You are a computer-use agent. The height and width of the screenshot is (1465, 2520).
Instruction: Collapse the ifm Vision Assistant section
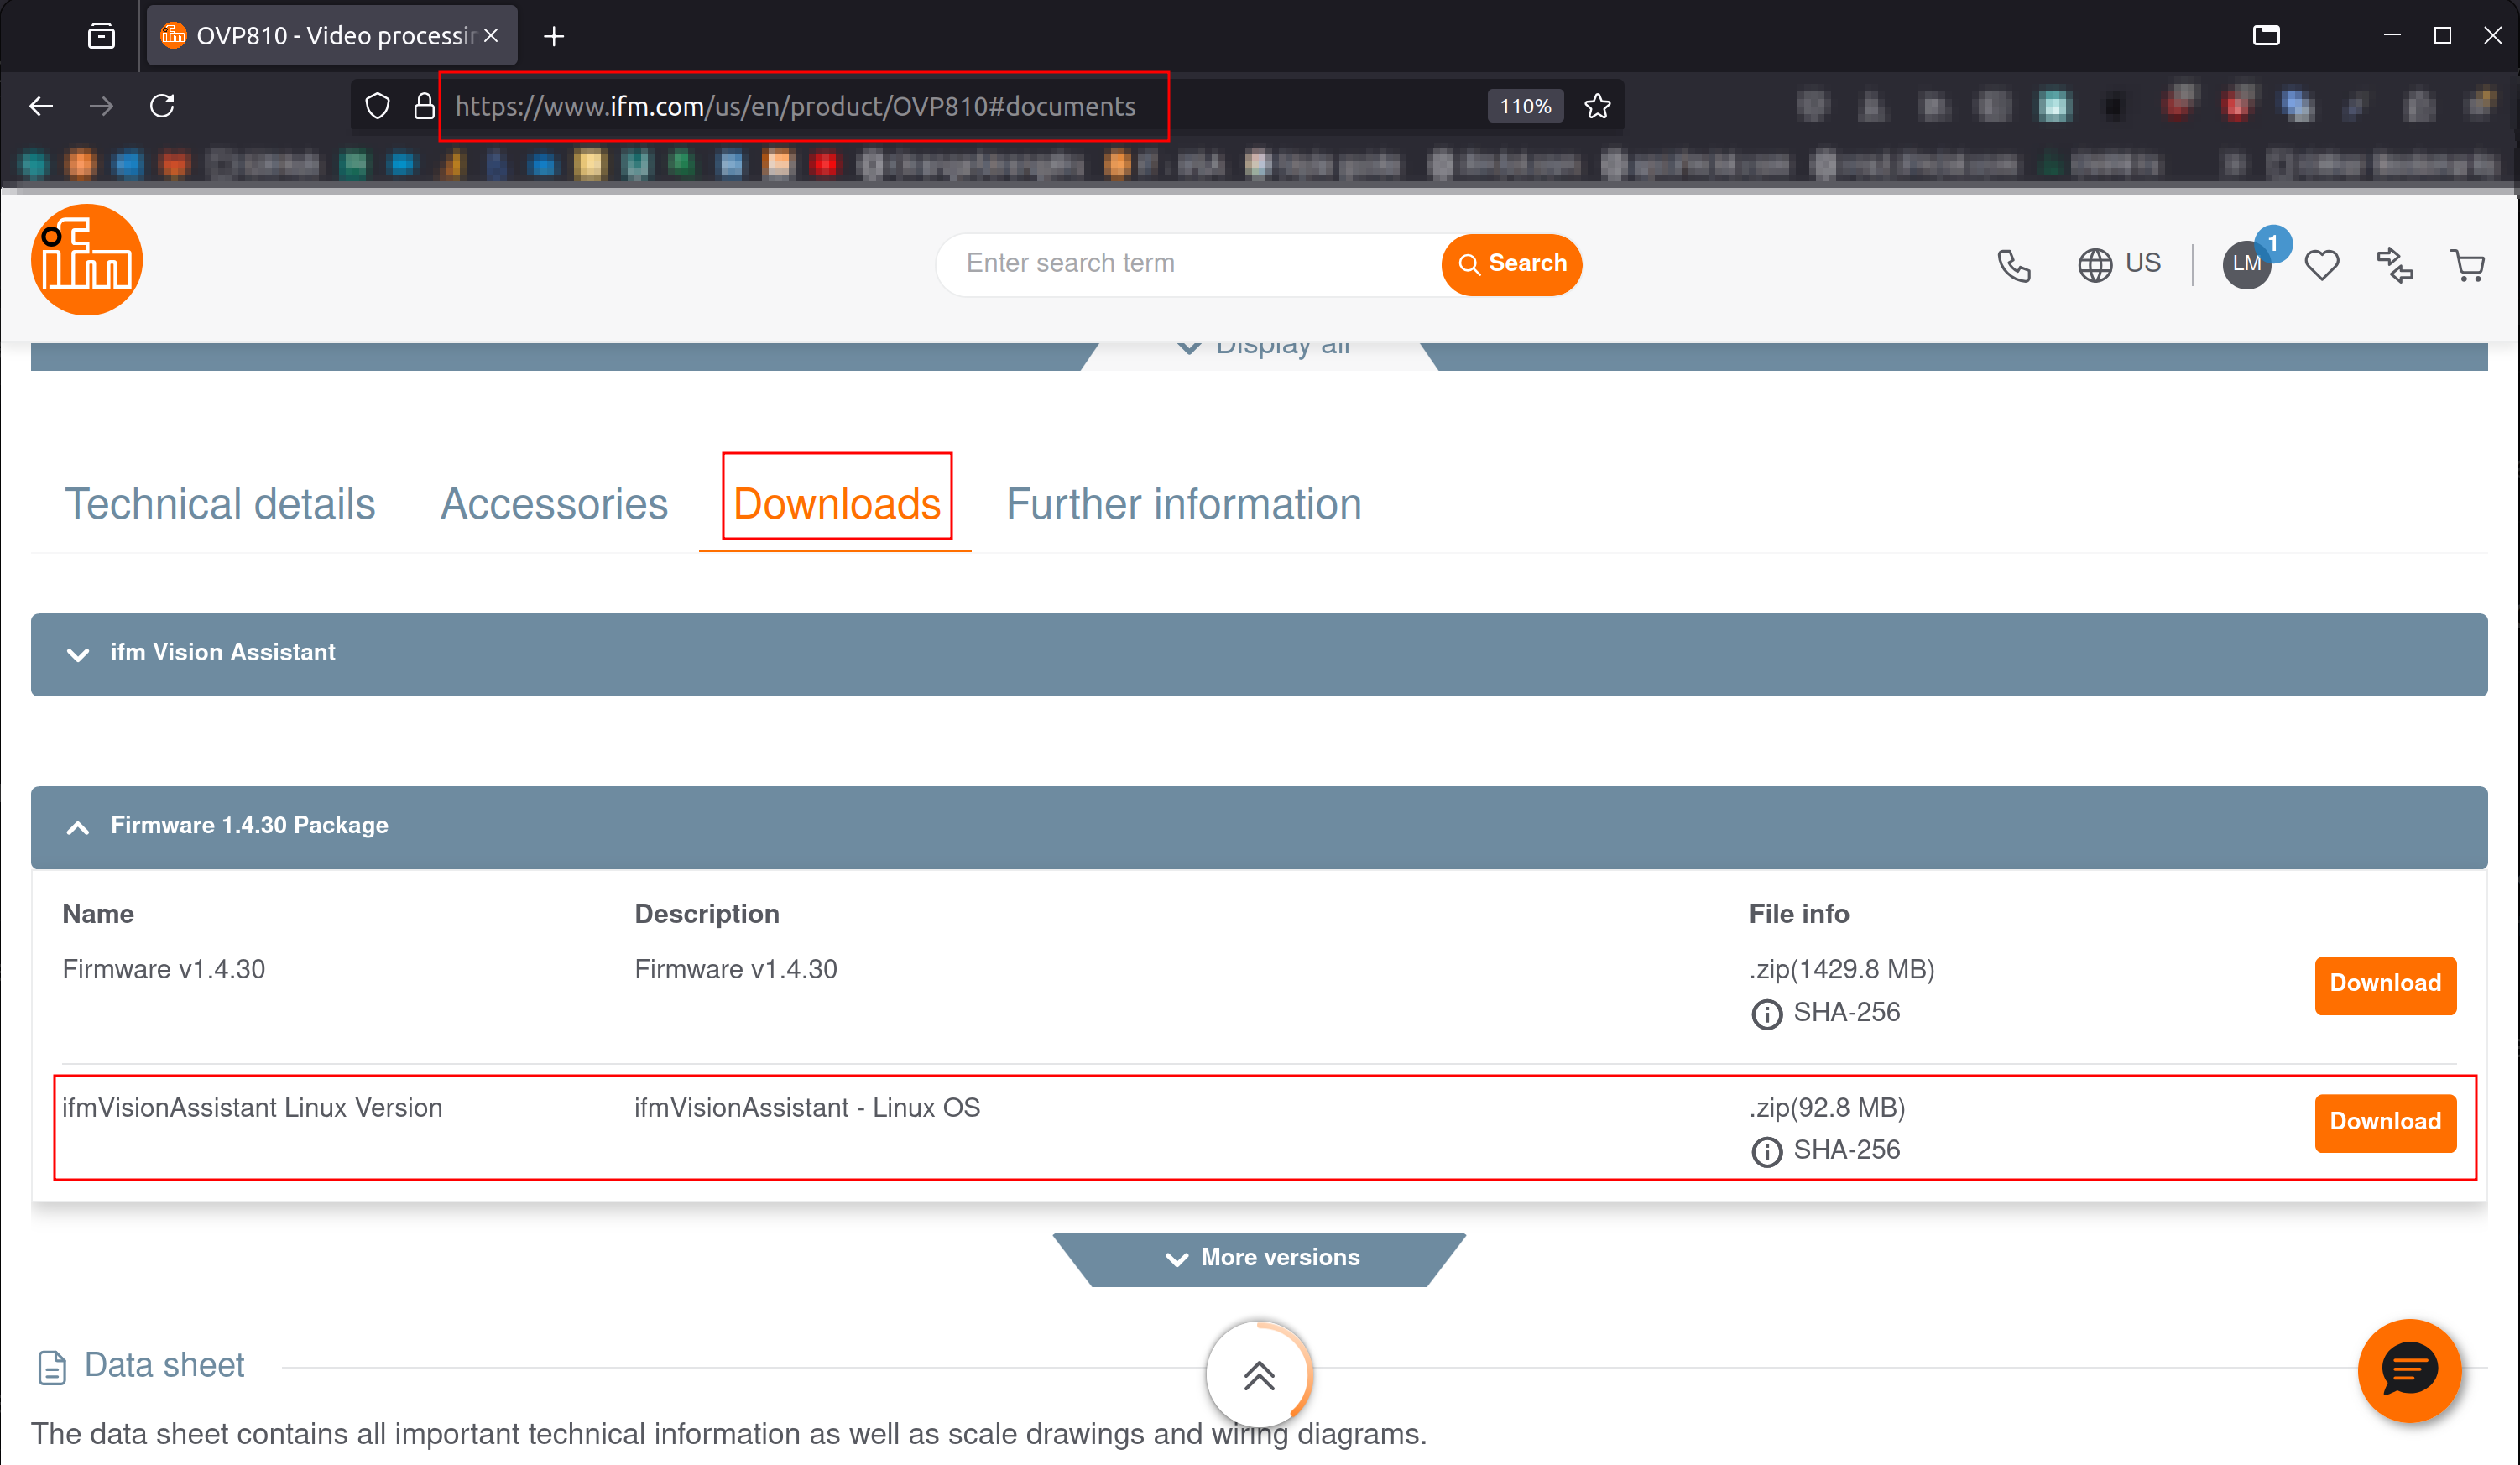79,654
